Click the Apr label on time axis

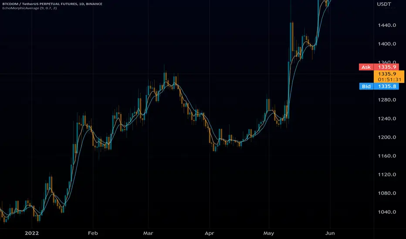pos(210,233)
